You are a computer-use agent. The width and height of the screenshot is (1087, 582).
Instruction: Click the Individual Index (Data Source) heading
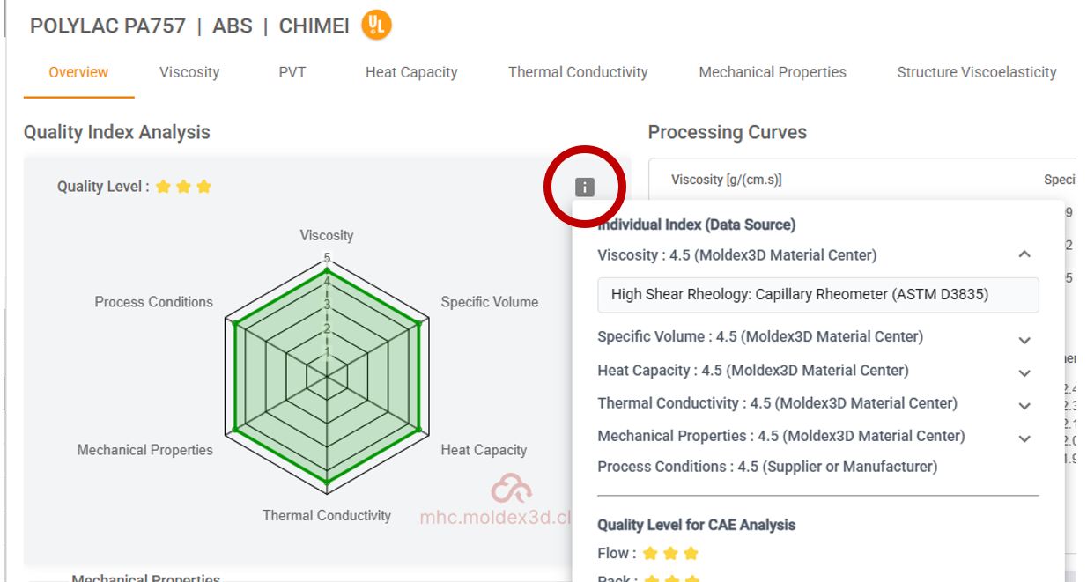(x=696, y=225)
